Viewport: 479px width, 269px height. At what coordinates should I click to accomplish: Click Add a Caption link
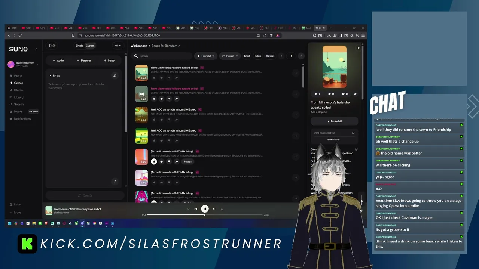point(319,112)
